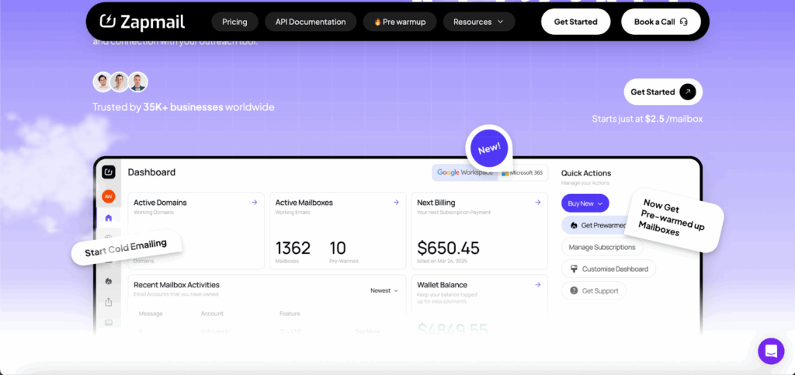The image size is (795, 375).
Task: Click the Active Domains arrow icon
Action: pyautogui.click(x=254, y=203)
